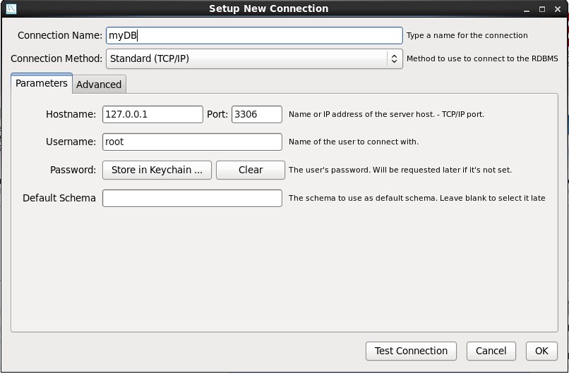Select the Username input box
The image size is (569, 374).
click(192, 142)
